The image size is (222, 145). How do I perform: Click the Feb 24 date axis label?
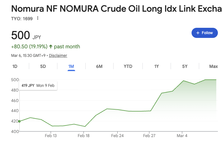[x=117, y=136]
